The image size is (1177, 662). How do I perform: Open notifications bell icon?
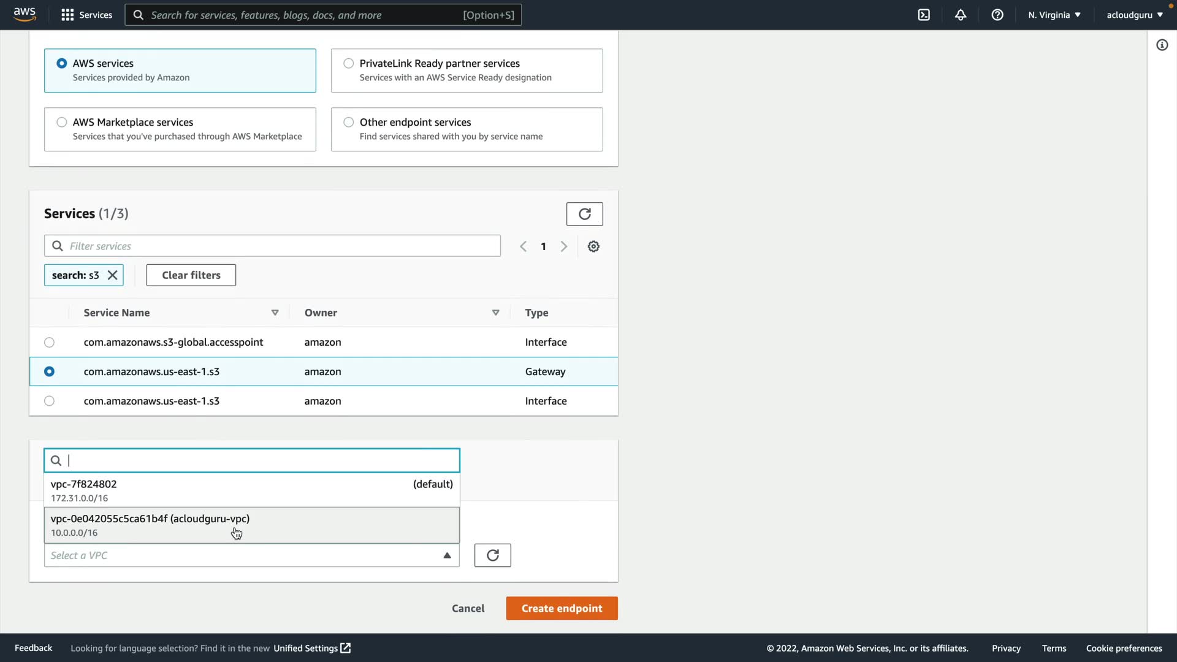pos(961,15)
